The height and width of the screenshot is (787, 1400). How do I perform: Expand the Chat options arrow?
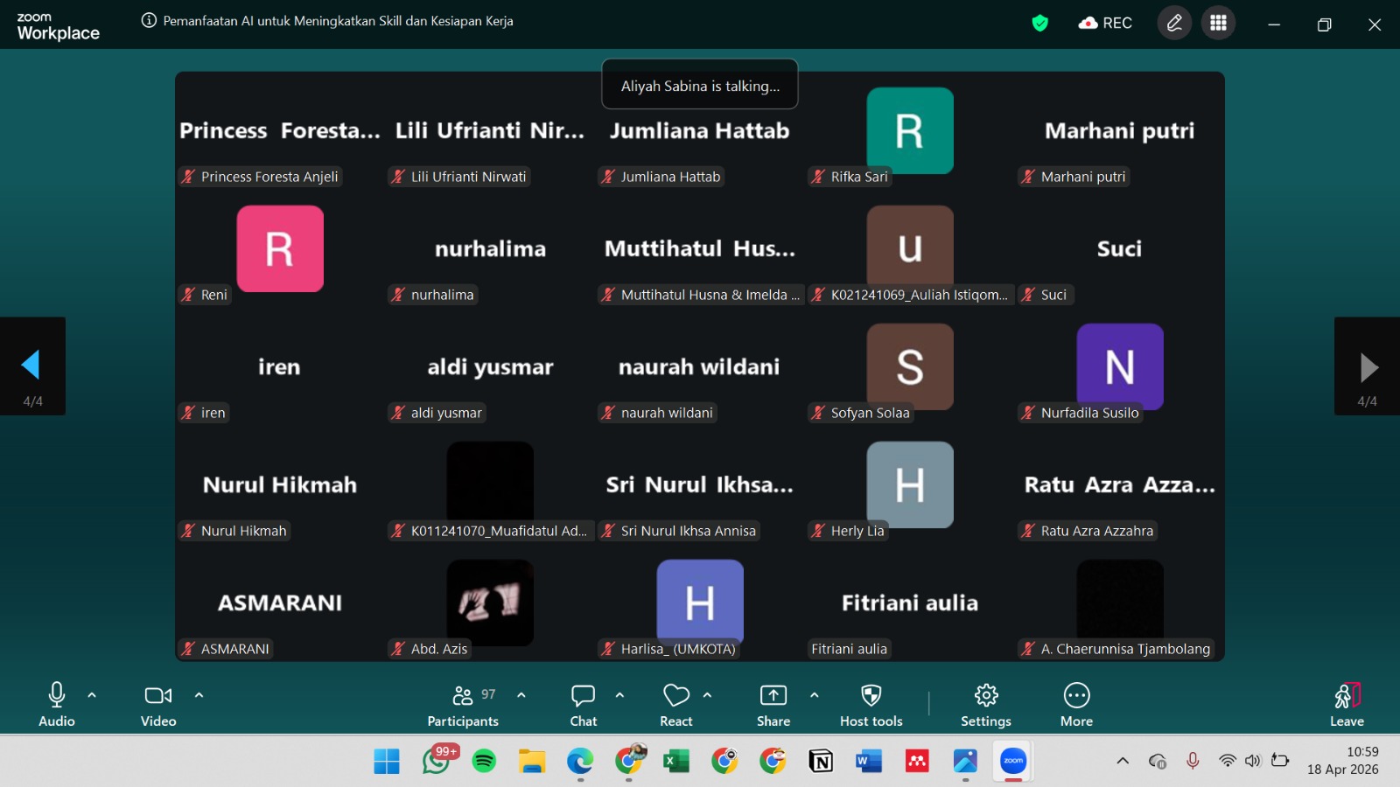click(619, 695)
